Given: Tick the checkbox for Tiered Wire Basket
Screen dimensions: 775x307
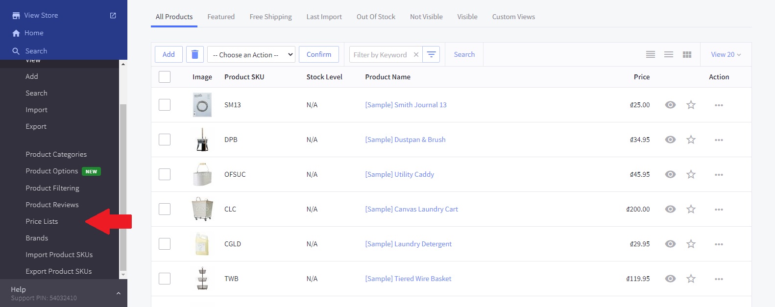Looking at the screenshot, I should [165, 279].
